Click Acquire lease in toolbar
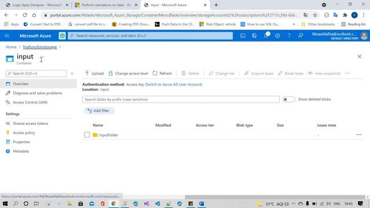370x208 pixels. pyautogui.click(x=258, y=73)
